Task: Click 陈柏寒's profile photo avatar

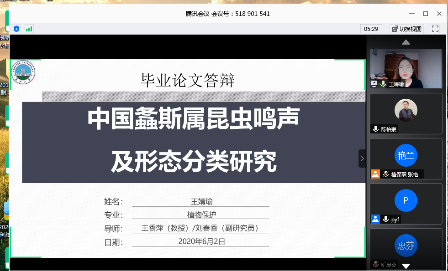Action: [406, 110]
